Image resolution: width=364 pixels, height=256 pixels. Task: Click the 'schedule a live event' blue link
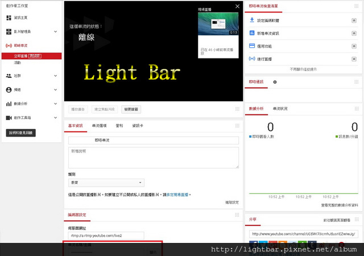tap(177, 195)
